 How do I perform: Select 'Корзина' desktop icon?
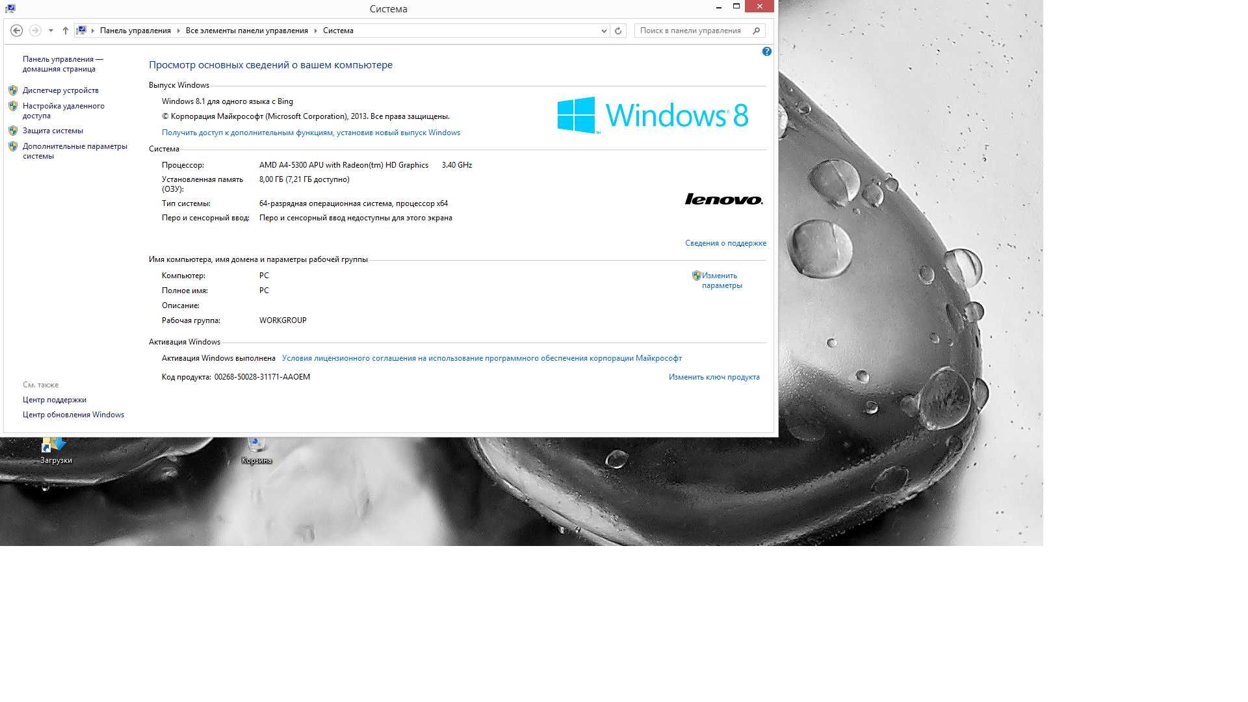click(x=256, y=451)
